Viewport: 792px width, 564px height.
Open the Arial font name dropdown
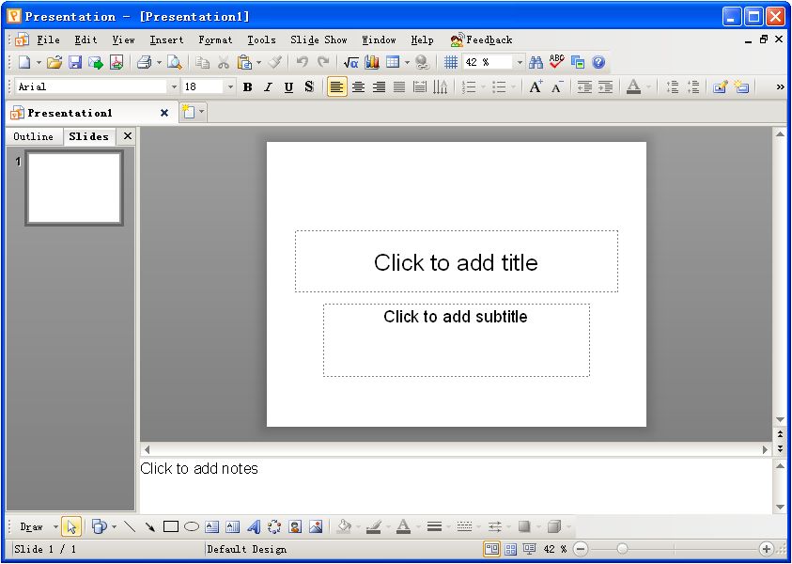(174, 86)
